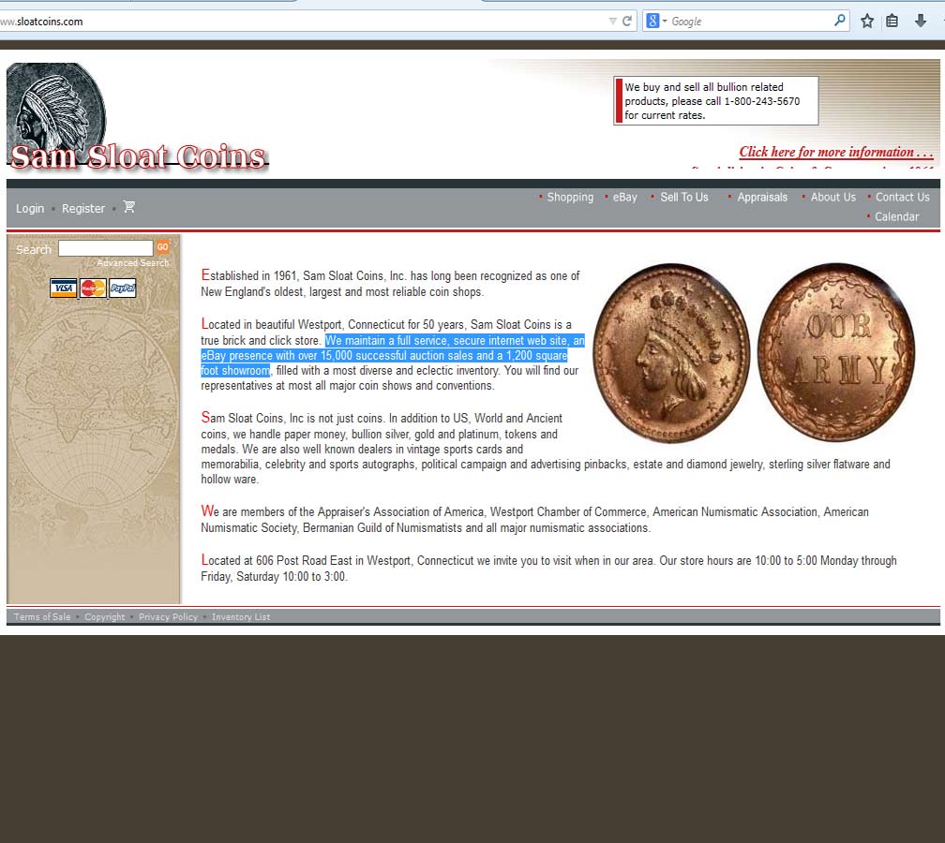Click the site Search text field

pos(105,248)
